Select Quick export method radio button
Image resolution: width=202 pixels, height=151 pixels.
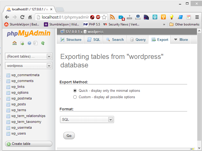click(75, 90)
